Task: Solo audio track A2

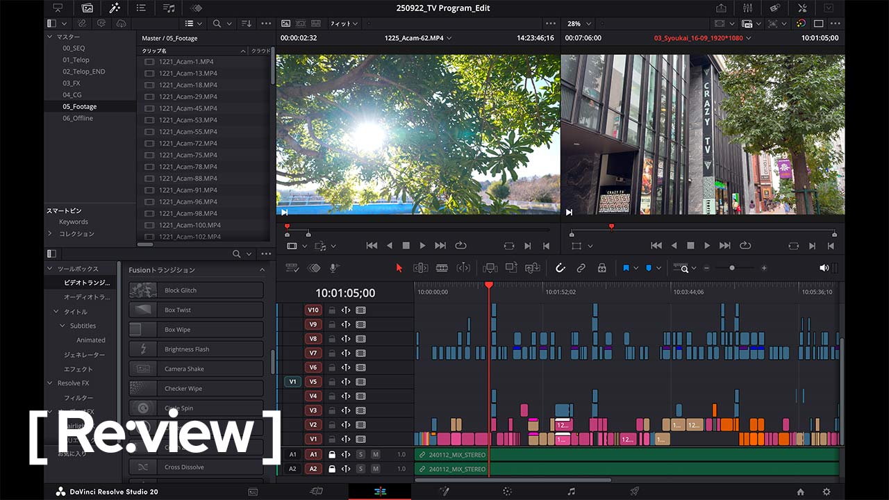Action: pyautogui.click(x=360, y=469)
